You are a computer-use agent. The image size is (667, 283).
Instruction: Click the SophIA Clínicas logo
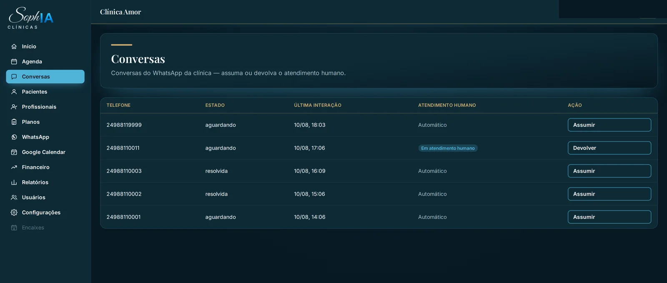31,18
